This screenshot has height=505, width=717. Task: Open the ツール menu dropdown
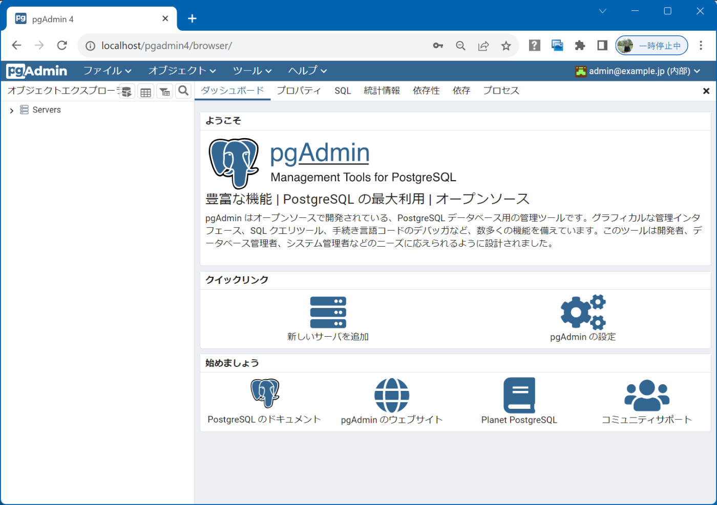click(252, 71)
